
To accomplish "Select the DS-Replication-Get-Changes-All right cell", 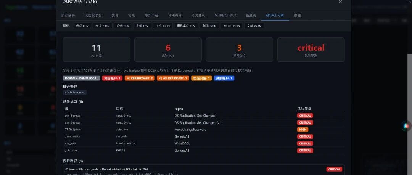I will [197, 122].
